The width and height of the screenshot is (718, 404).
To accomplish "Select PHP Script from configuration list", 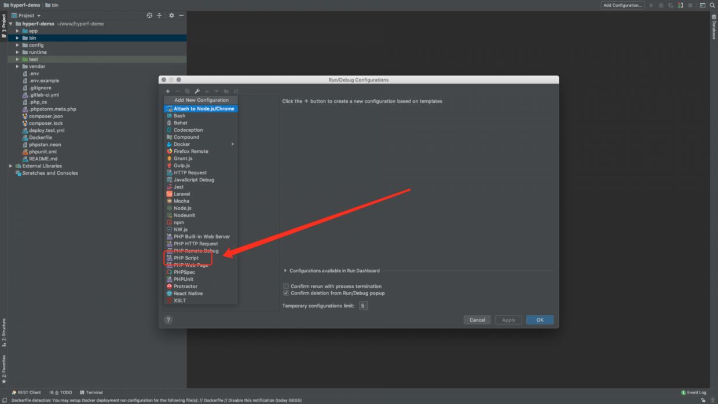I will (x=186, y=258).
